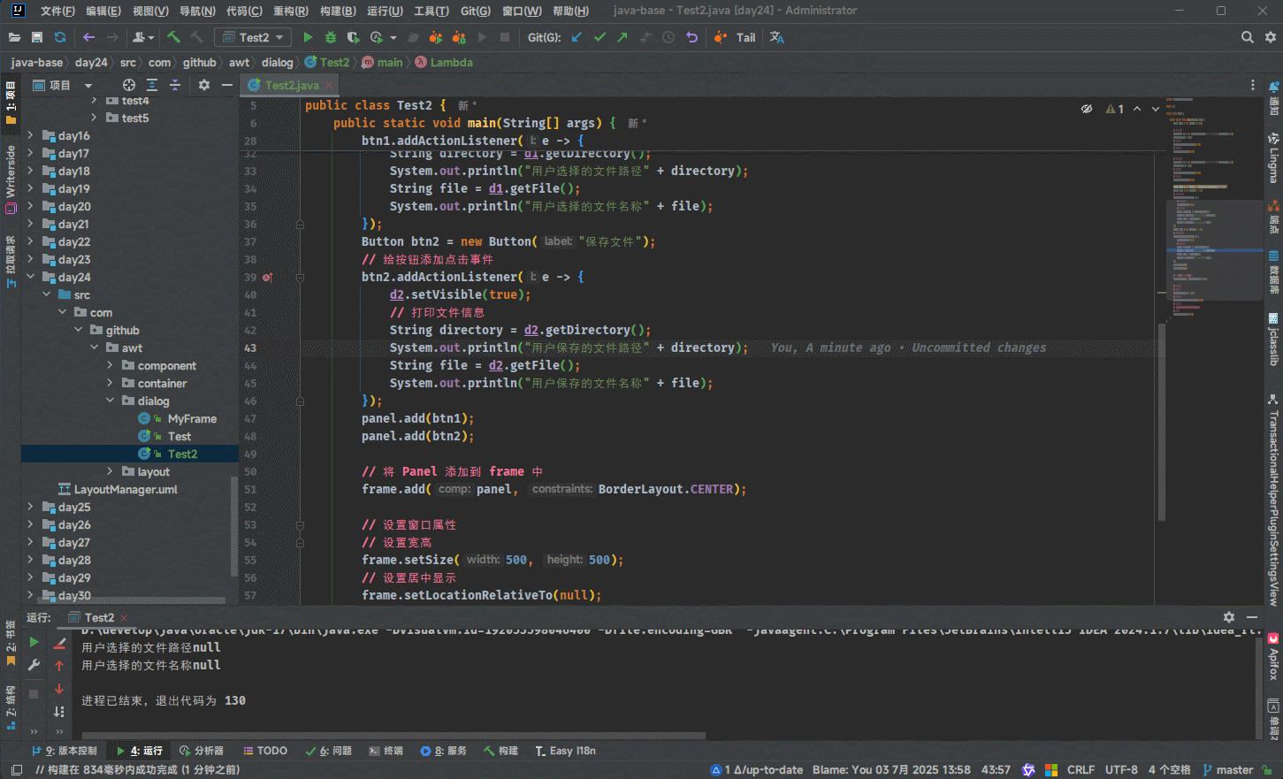Click the master Git branch in the status bar
Image resolution: width=1283 pixels, height=779 pixels.
[1228, 770]
